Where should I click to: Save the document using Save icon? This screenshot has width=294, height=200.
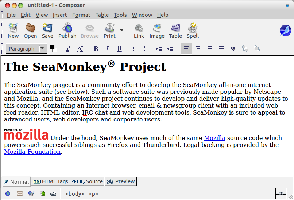[x=47, y=31]
